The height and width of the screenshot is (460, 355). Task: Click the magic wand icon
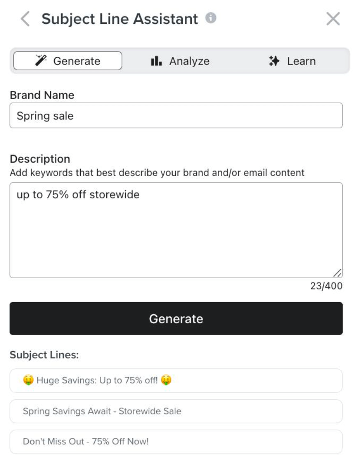[41, 61]
